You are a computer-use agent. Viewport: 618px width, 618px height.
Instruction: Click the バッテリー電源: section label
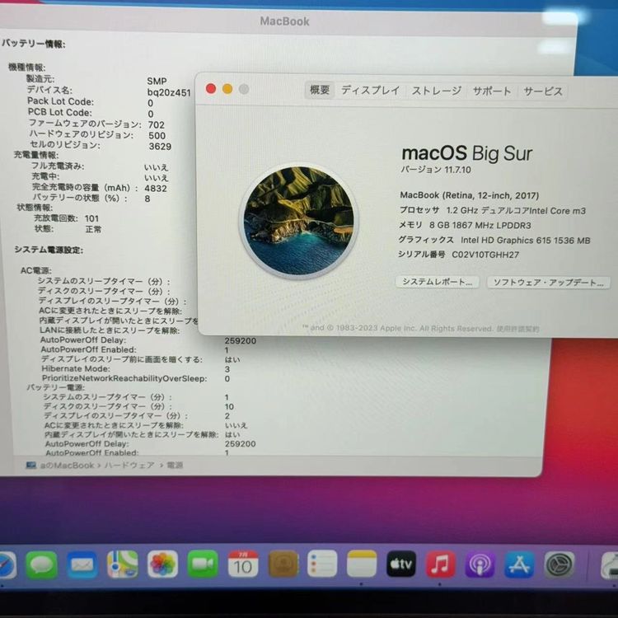[55, 387]
